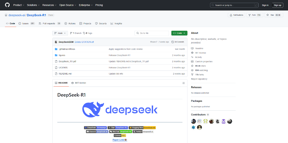Open the .github/workflows folder

[67, 49]
